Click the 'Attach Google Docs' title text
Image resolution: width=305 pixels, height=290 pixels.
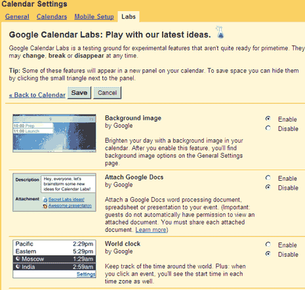(134, 177)
